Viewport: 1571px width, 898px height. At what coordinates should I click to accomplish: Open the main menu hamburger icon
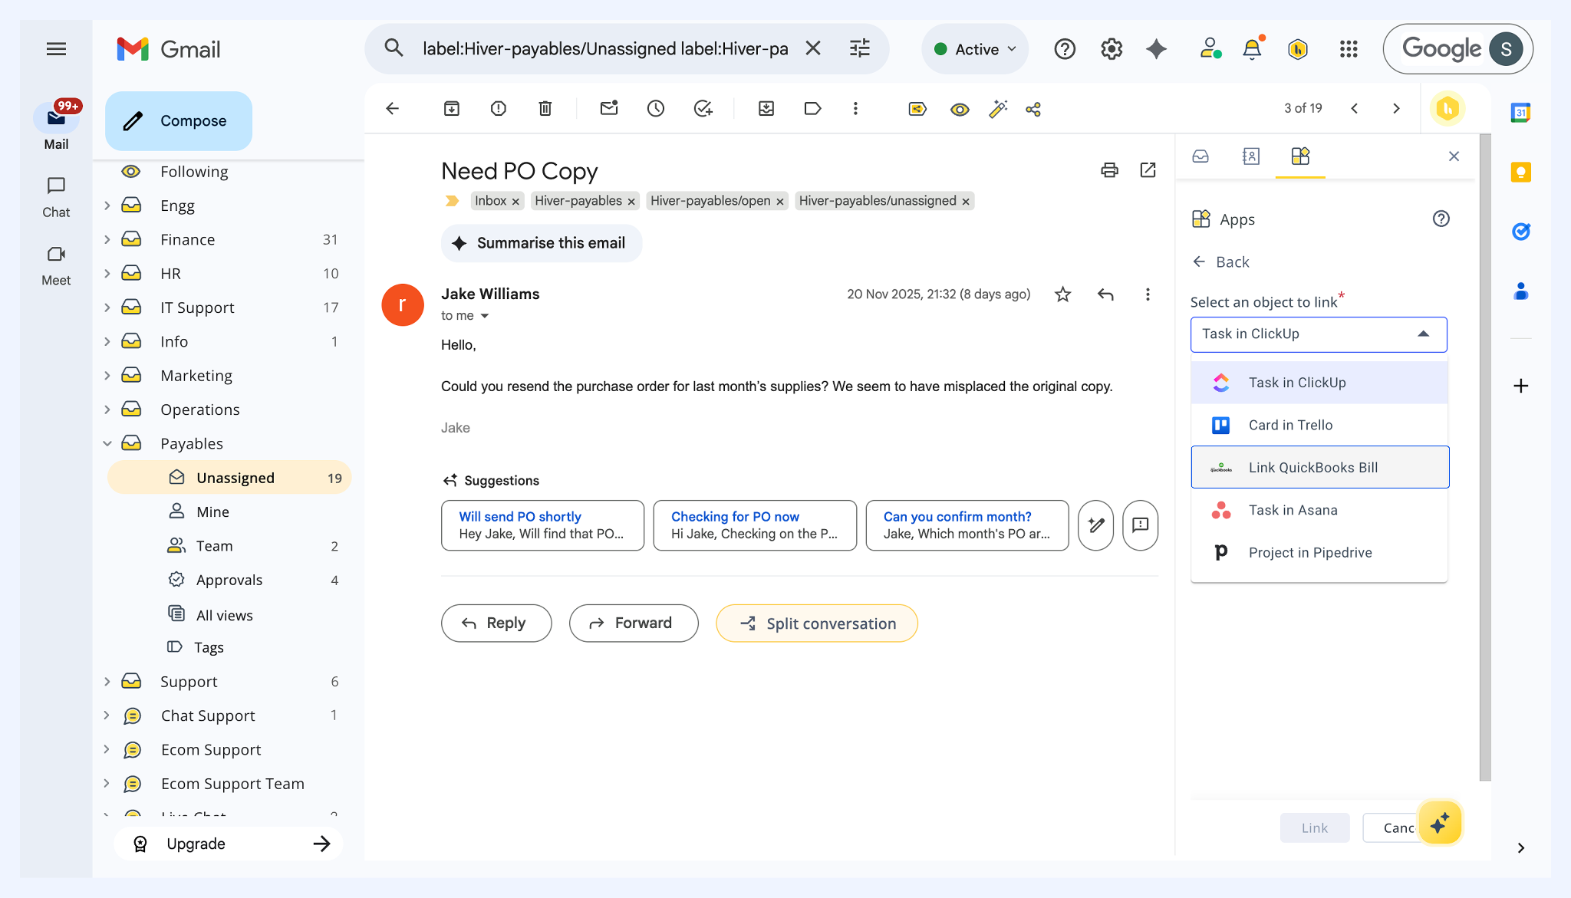click(x=56, y=49)
